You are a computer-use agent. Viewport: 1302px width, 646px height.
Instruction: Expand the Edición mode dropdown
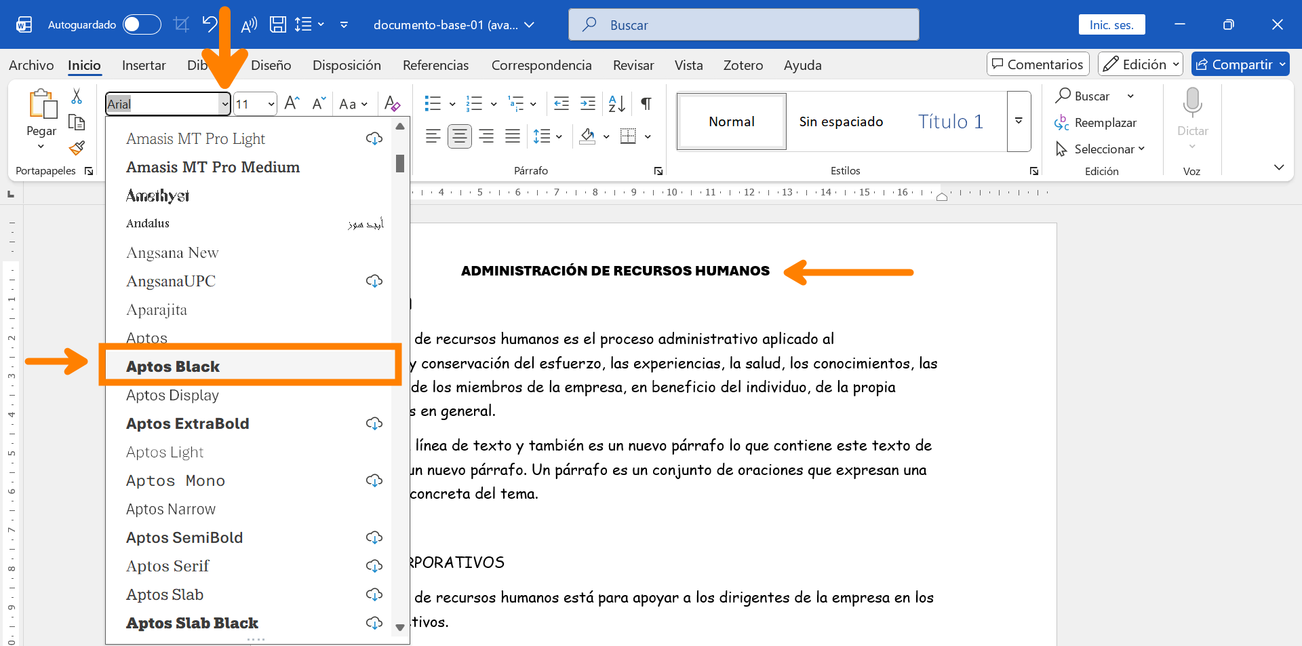click(x=1175, y=64)
